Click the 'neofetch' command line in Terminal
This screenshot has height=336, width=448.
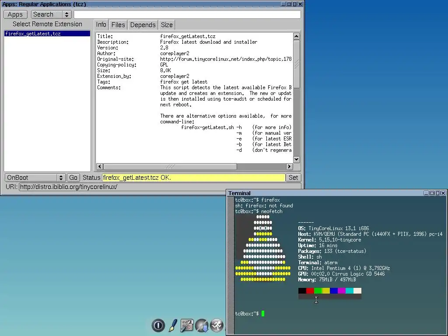259,211
